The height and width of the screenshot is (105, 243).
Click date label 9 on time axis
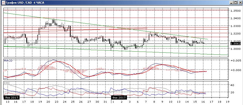[162, 102]
